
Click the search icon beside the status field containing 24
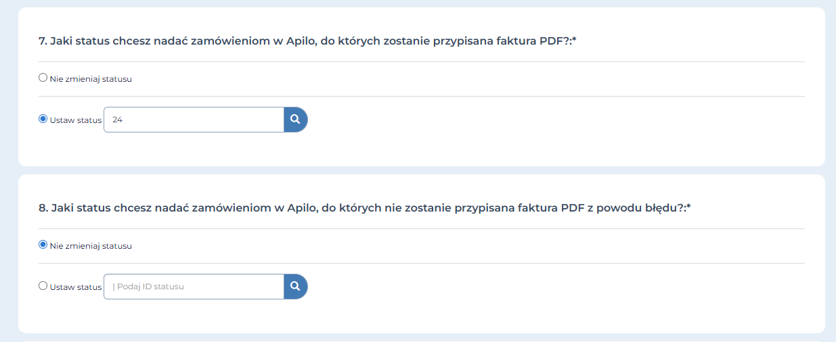tap(295, 120)
